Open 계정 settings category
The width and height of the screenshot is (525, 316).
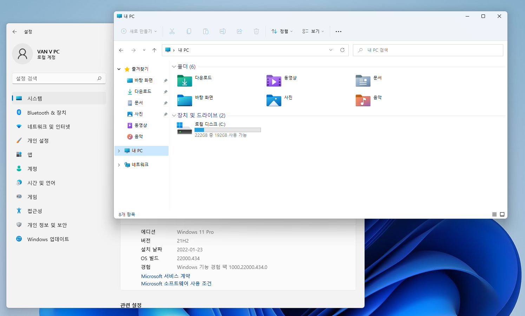coord(59,169)
